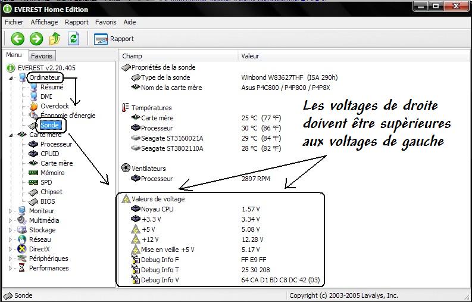Click the up-level folder toolbar icon
This screenshot has height=302, width=472.
click(x=55, y=39)
